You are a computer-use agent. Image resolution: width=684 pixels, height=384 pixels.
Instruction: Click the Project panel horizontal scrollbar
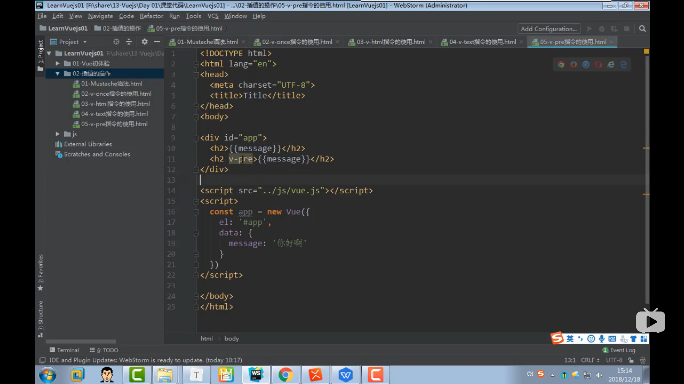(x=81, y=341)
